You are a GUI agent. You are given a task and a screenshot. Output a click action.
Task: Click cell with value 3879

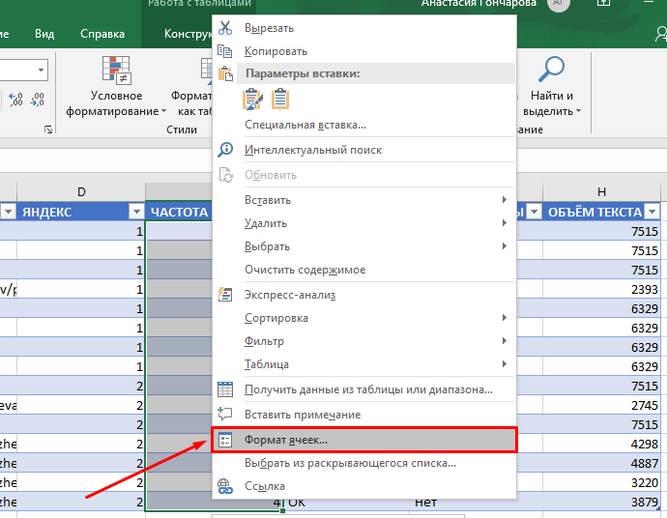[x=601, y=502]
